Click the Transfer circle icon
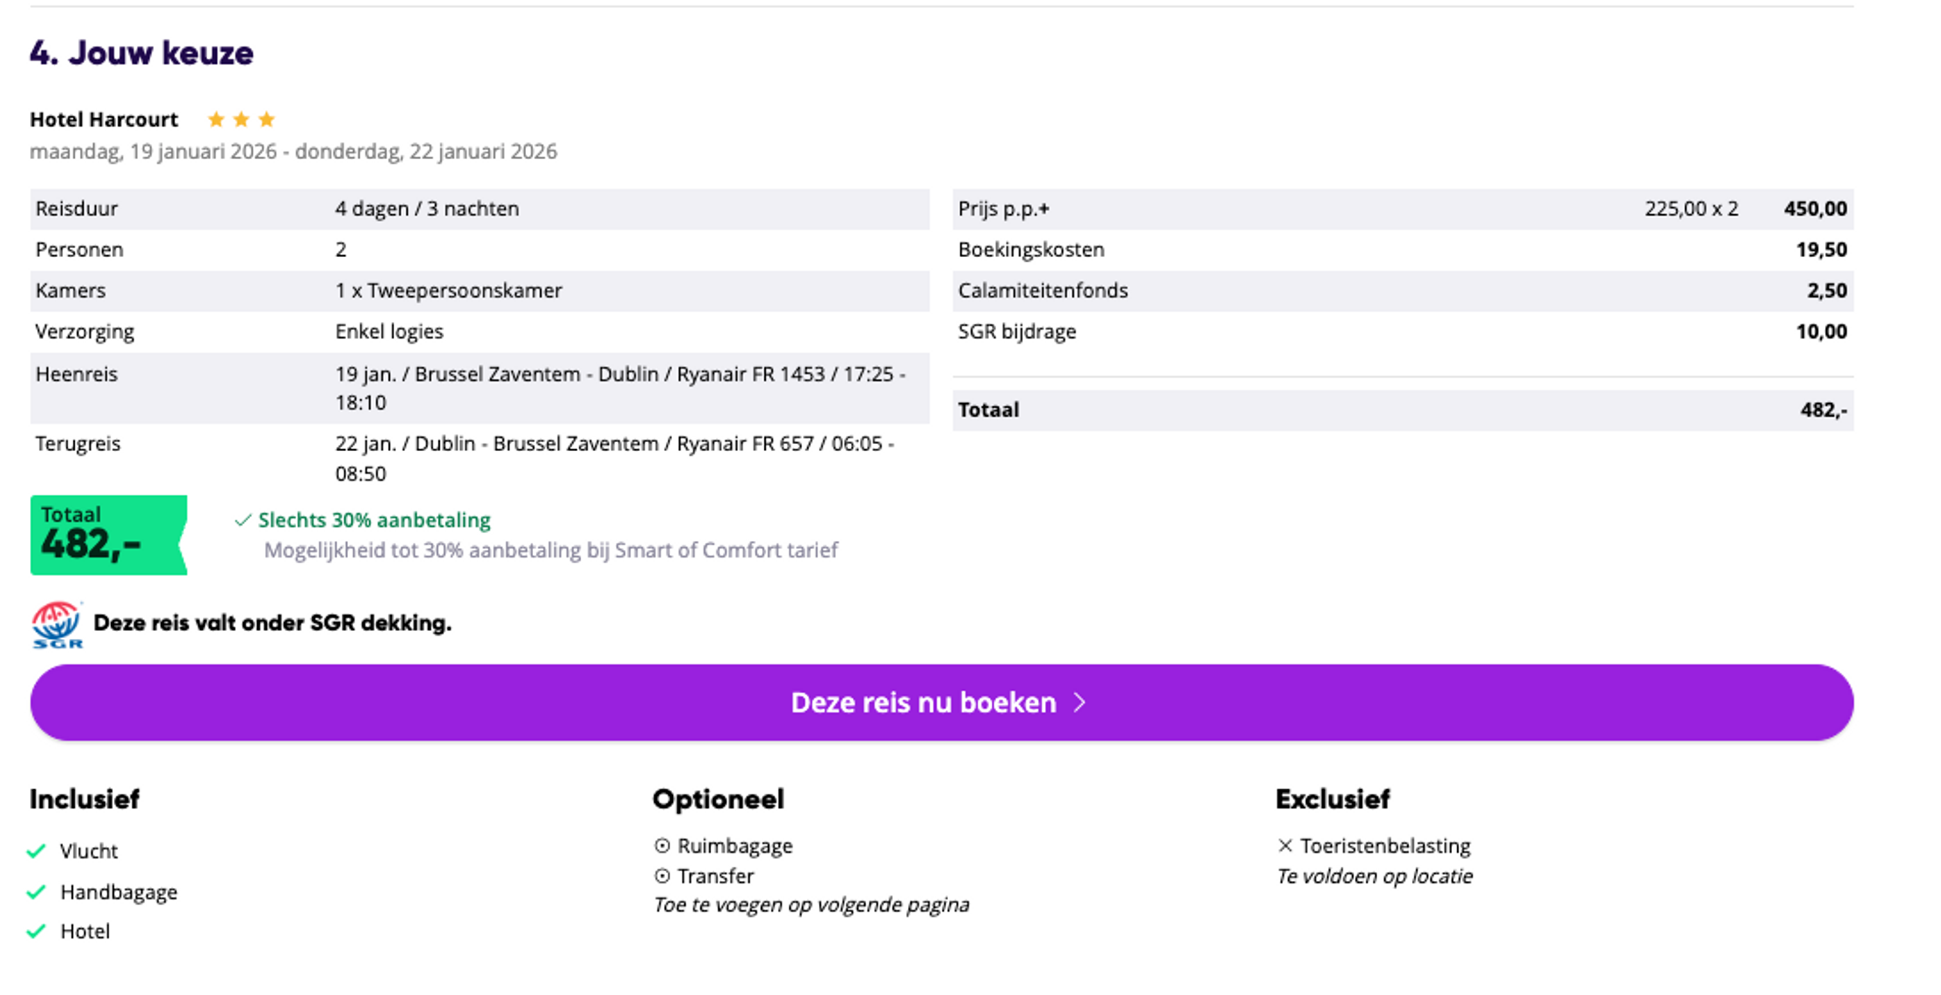The width and height of the screenshot is (1941, 995). tap(662, 876)
